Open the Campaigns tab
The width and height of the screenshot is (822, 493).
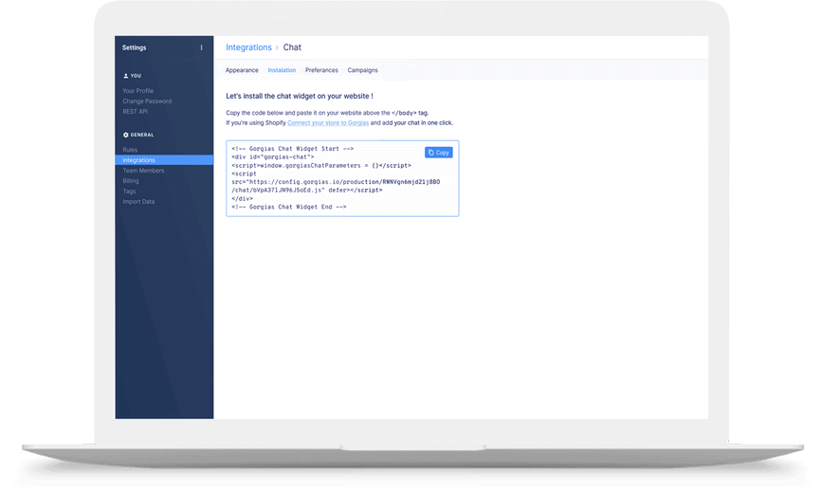[x=362, y=70]
